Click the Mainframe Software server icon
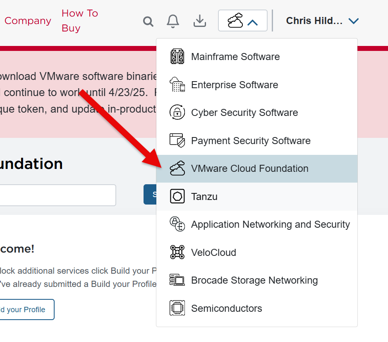 [177, 57]
